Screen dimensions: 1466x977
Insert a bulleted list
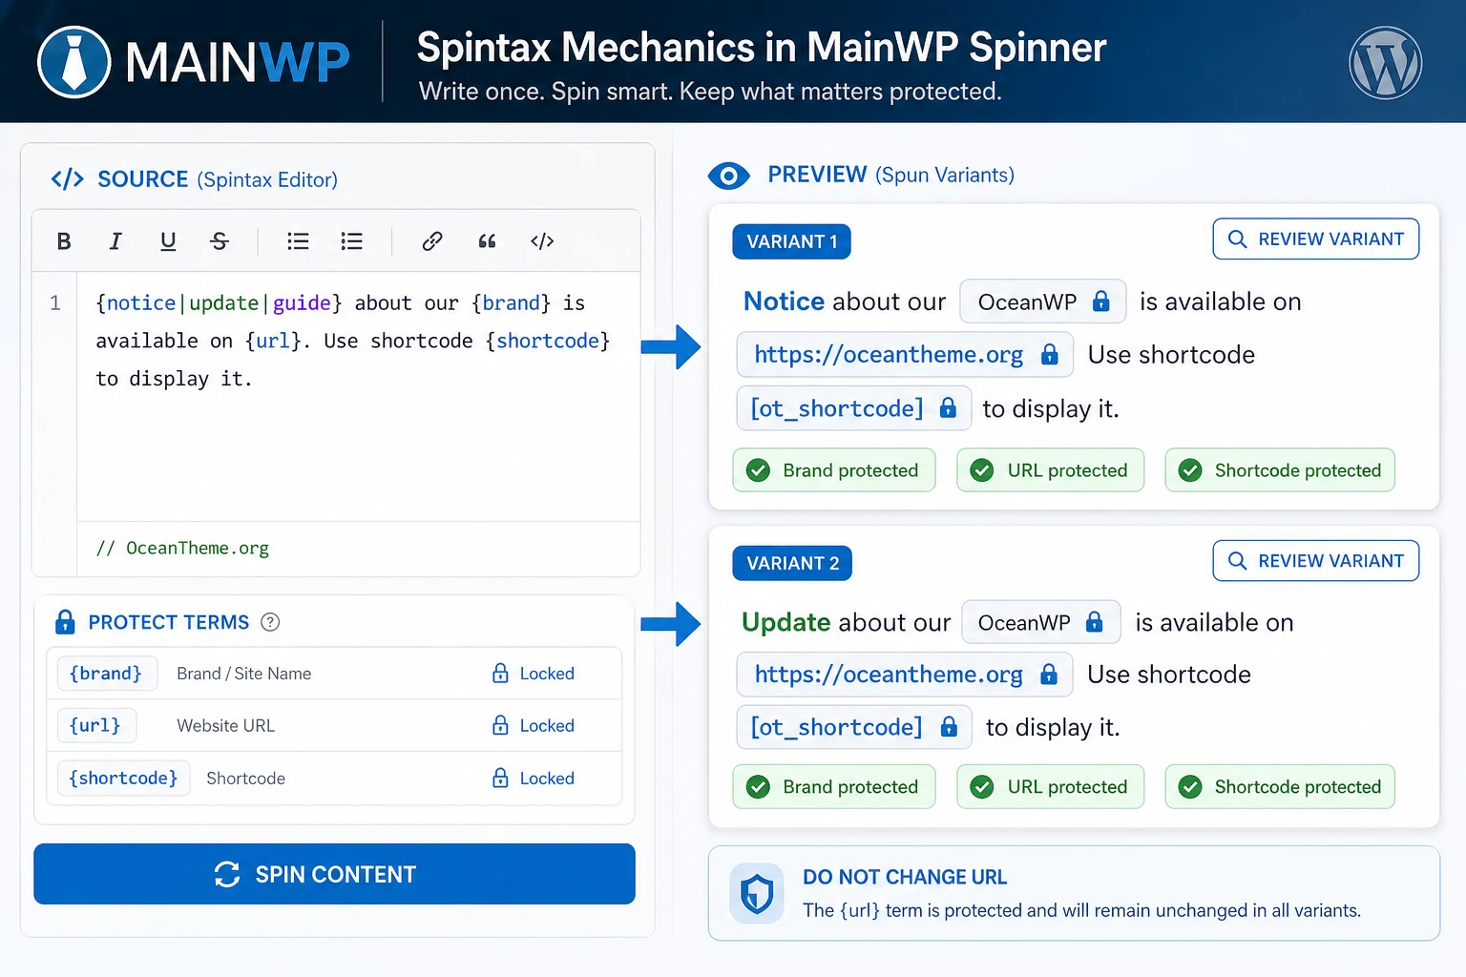(x=298, y=241)
